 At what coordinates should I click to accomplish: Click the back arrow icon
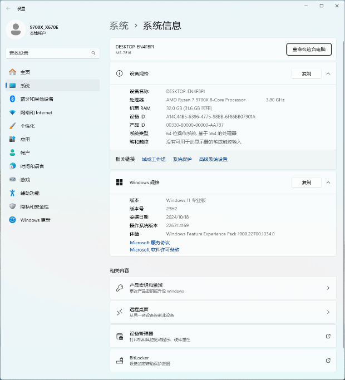click(8, 8)
